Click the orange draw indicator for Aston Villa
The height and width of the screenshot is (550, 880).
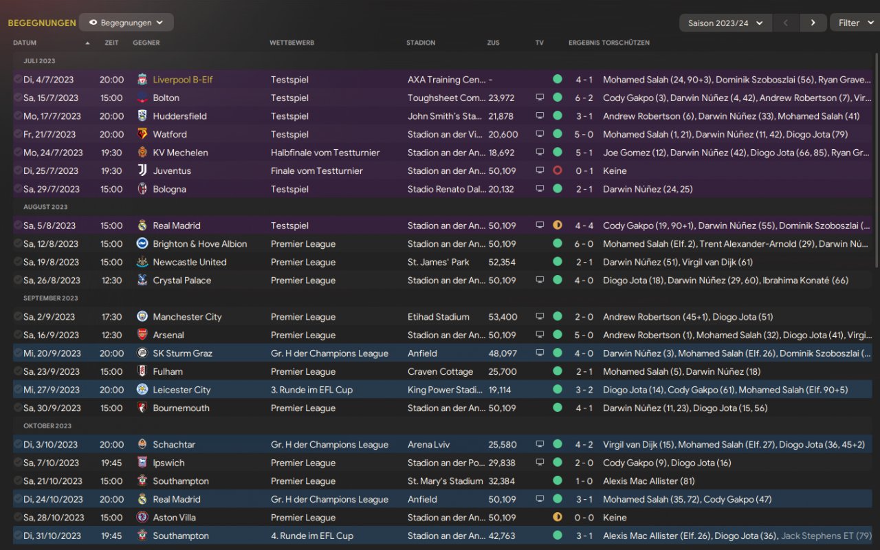pos(558,518)
